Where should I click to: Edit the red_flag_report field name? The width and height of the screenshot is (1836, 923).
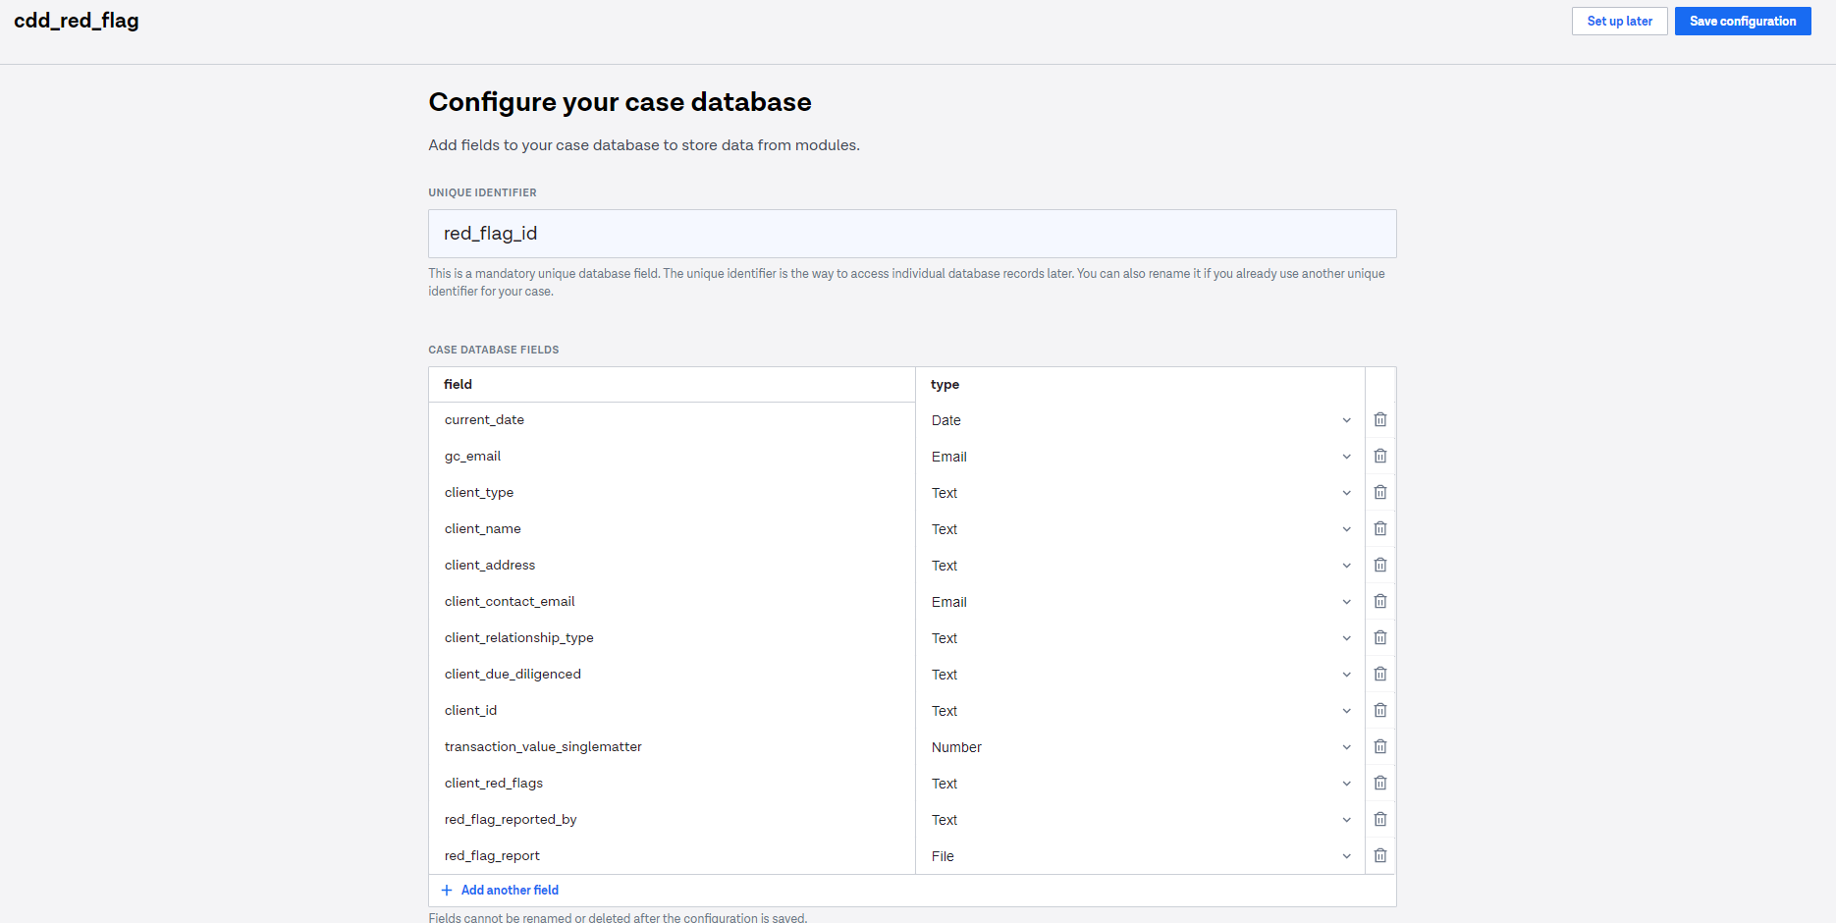(x=673, y=855)
